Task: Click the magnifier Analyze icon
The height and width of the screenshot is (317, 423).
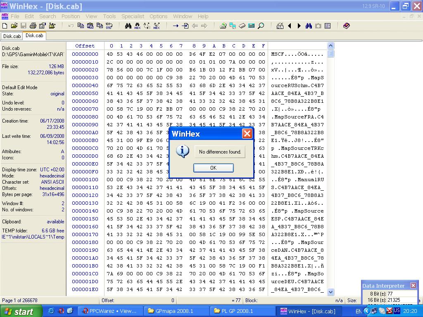Action: coord(261,26)
